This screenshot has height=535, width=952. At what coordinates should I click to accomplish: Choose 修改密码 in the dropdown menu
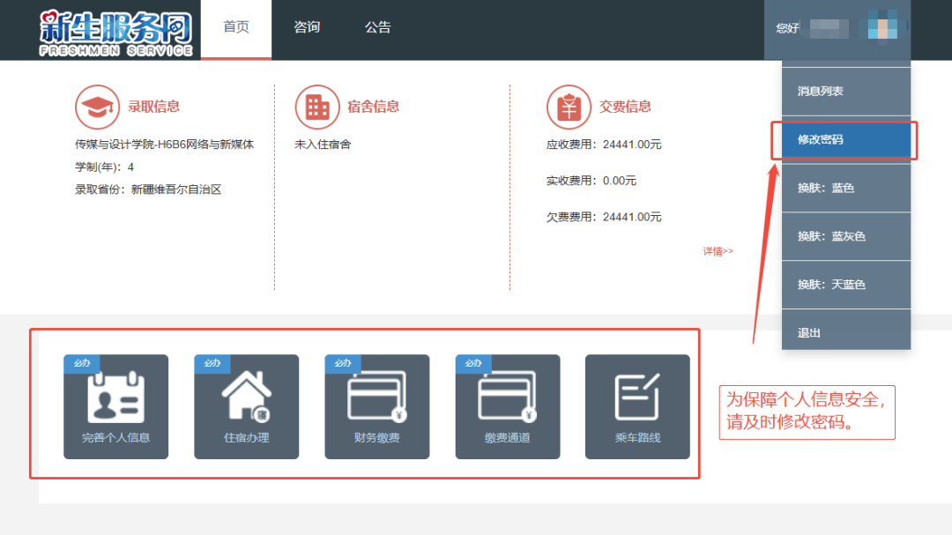click(x=846, y=139)
